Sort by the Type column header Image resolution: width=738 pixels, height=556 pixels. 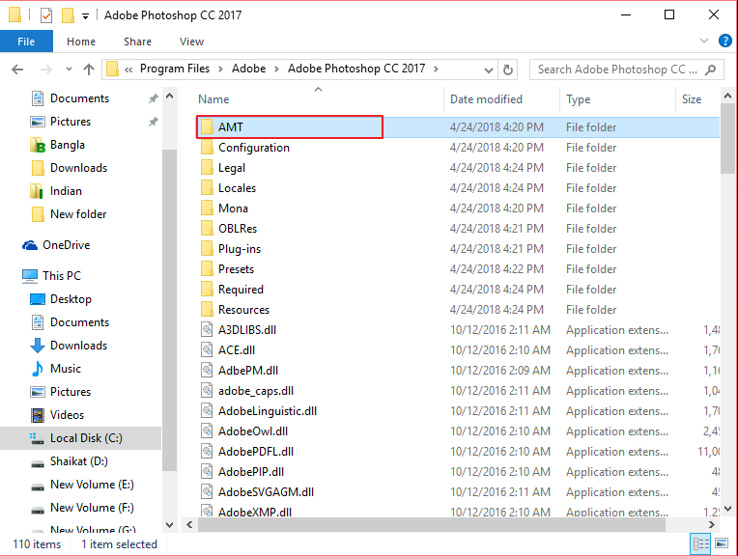coord(617,99)
